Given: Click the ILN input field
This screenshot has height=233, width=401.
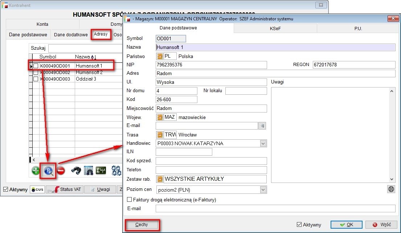Looking at the screenshot, I should coord(184,152).
